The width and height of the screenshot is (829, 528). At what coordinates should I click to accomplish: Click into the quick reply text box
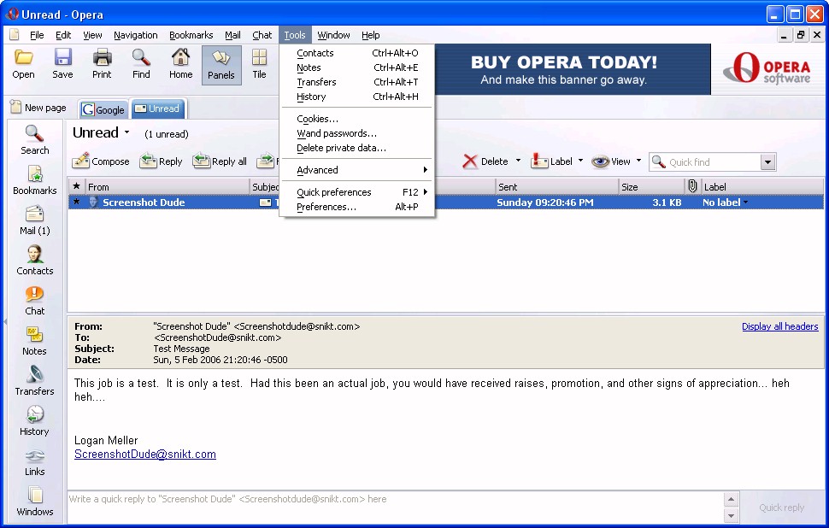tap(396, 507)
